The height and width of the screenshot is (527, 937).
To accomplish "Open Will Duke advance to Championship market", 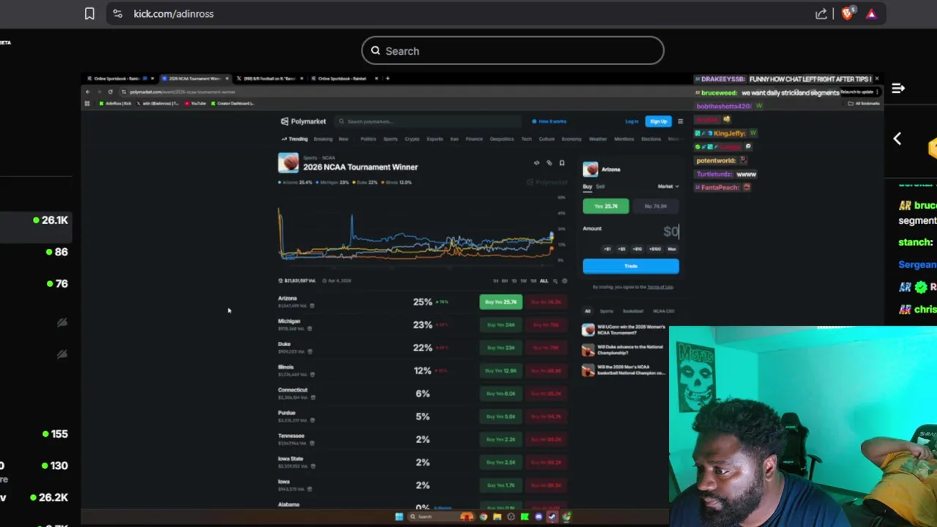I will (624, 350).
